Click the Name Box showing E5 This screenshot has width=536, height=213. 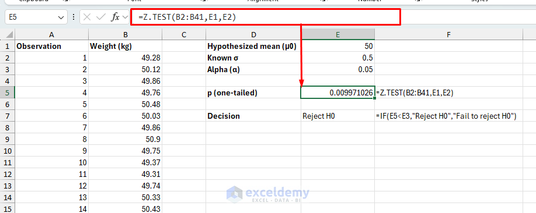point(36,17)
